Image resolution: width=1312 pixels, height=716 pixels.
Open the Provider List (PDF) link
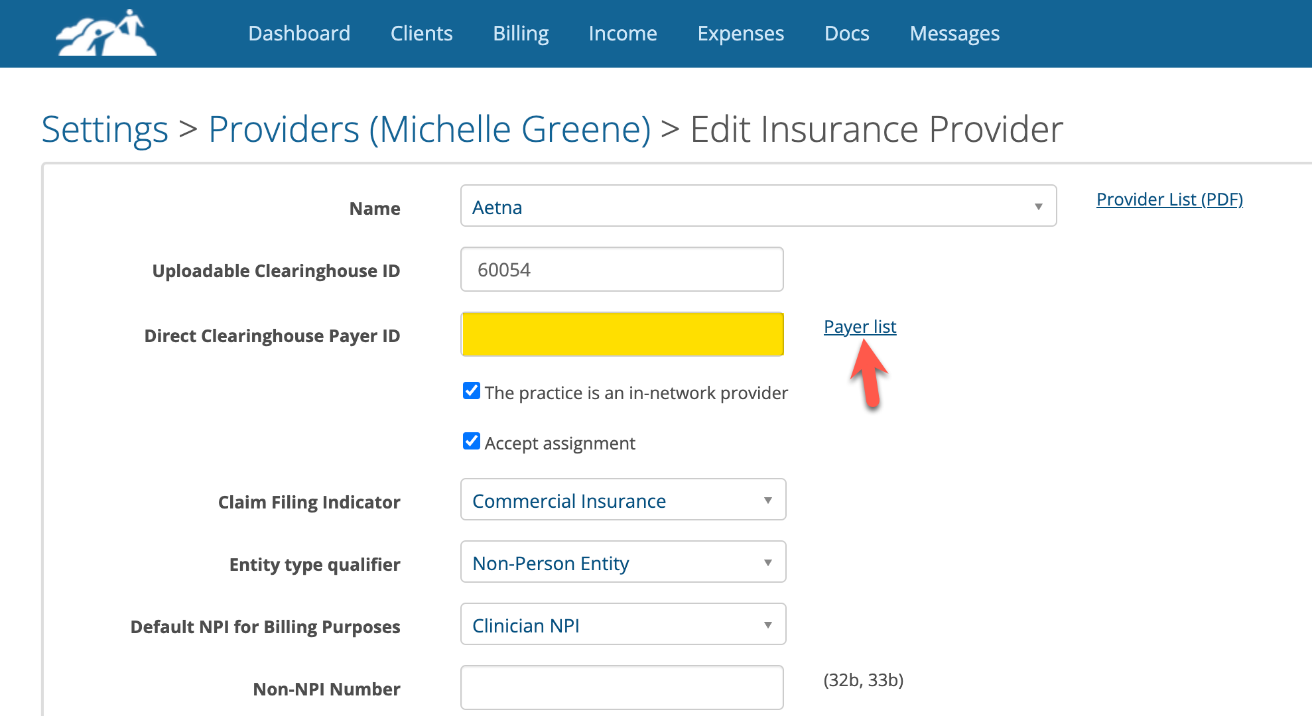pyautogui.click(x=1169, y=199)
